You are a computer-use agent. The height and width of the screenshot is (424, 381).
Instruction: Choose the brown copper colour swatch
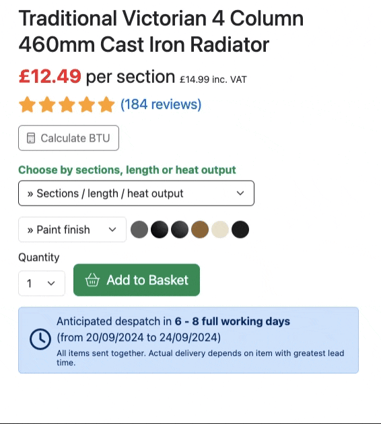tap(200, 230)
